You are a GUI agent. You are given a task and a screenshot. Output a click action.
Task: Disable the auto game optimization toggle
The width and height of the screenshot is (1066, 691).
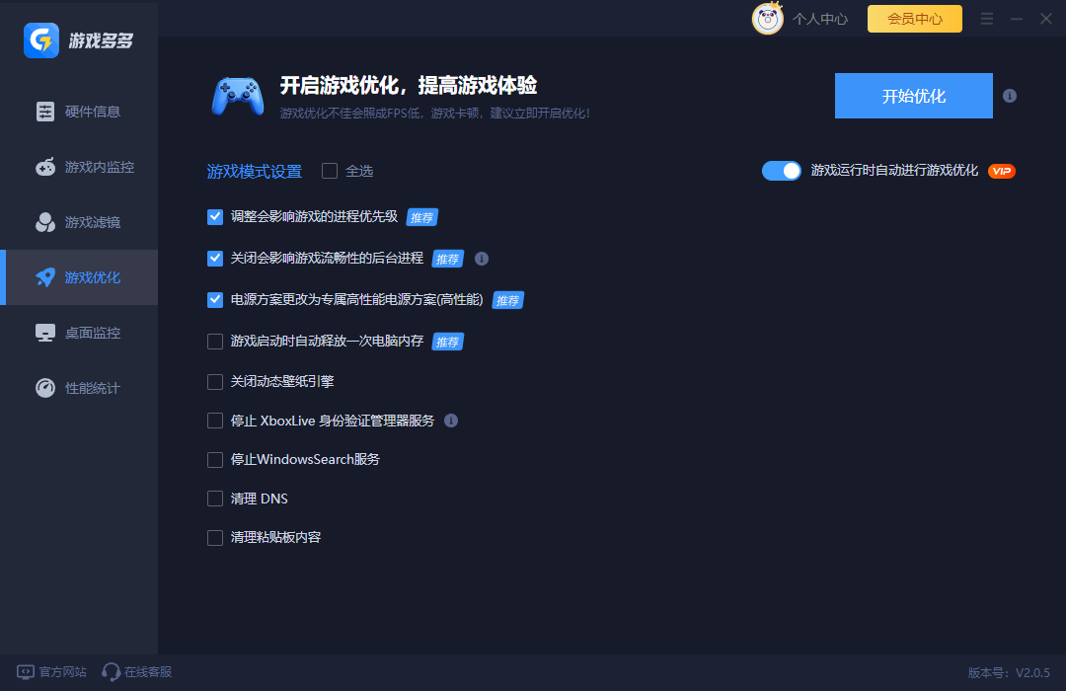tap(781, 171)
